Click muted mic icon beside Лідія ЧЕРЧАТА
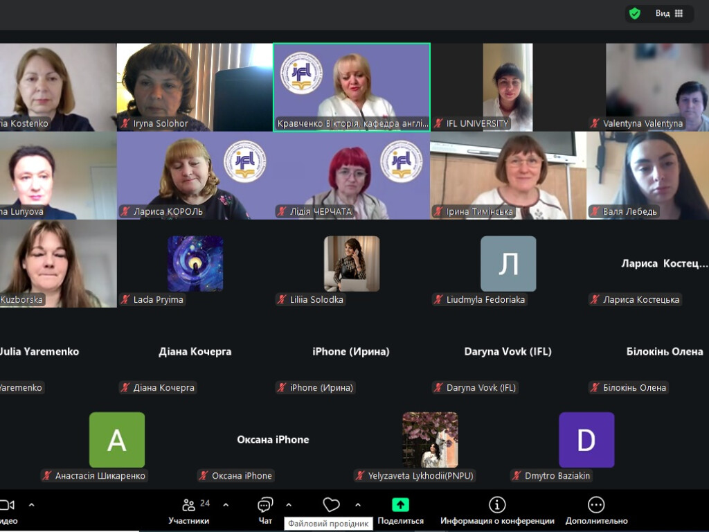 pos(282,211)
